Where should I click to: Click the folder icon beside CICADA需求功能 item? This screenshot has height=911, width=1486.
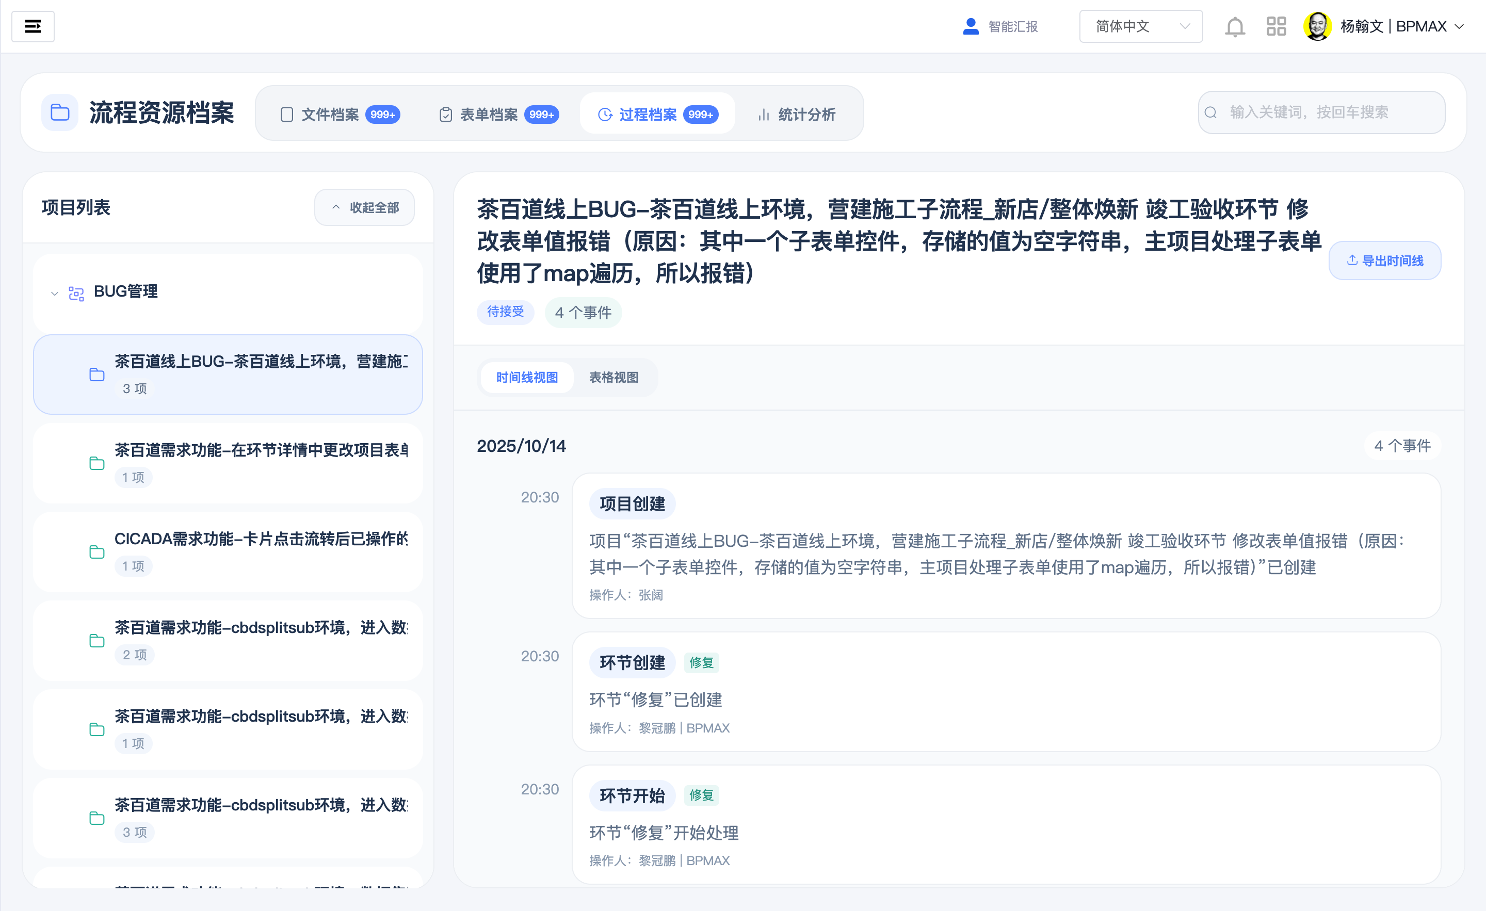[x=97, y=551]
